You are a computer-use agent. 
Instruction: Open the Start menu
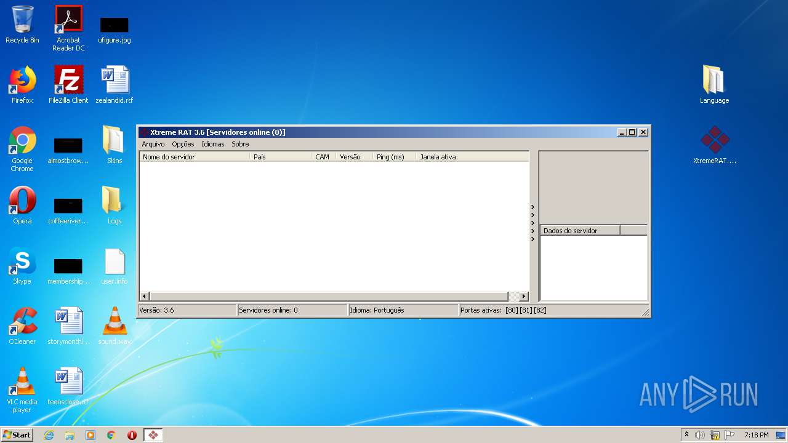click(x=17, y=435)
